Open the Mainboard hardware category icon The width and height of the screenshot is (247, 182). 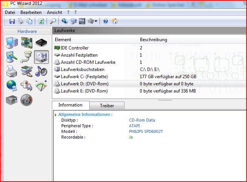click(x=26, y=43)
